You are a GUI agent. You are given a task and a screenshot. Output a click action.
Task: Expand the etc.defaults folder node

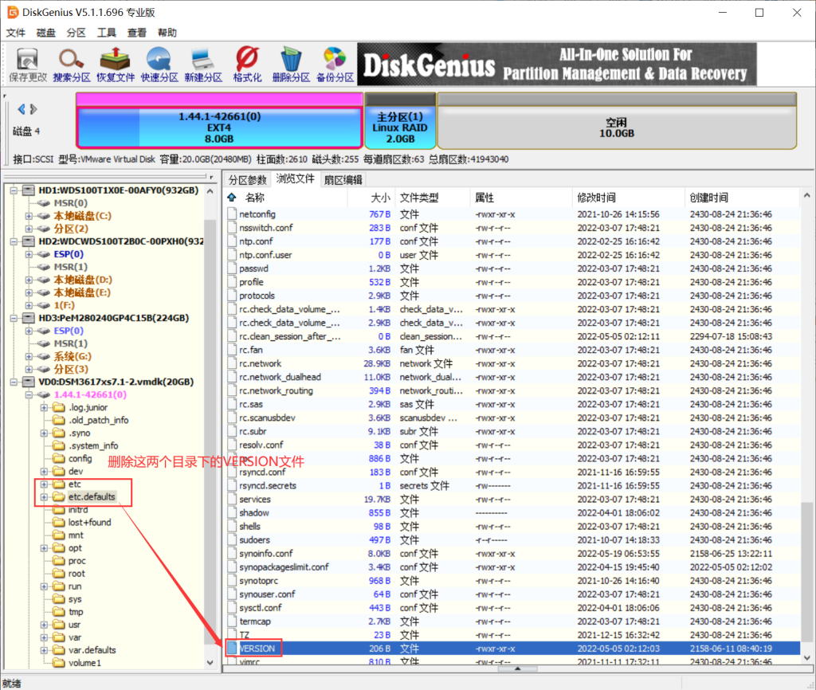point(45,497)
